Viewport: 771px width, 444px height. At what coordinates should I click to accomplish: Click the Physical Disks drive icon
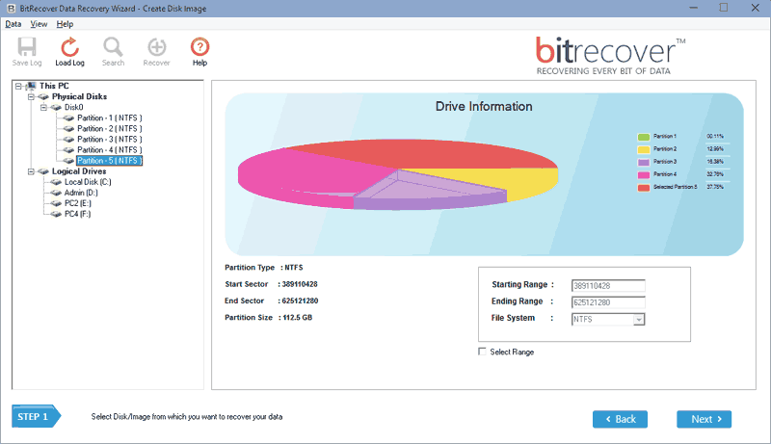(x=43, y=96)
